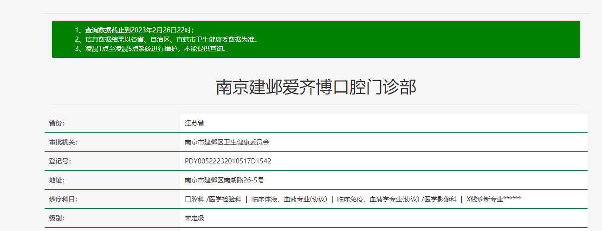Click the 登记号 row label
Image resolution: width=602 pixels, height=231 pixels.
59,161
